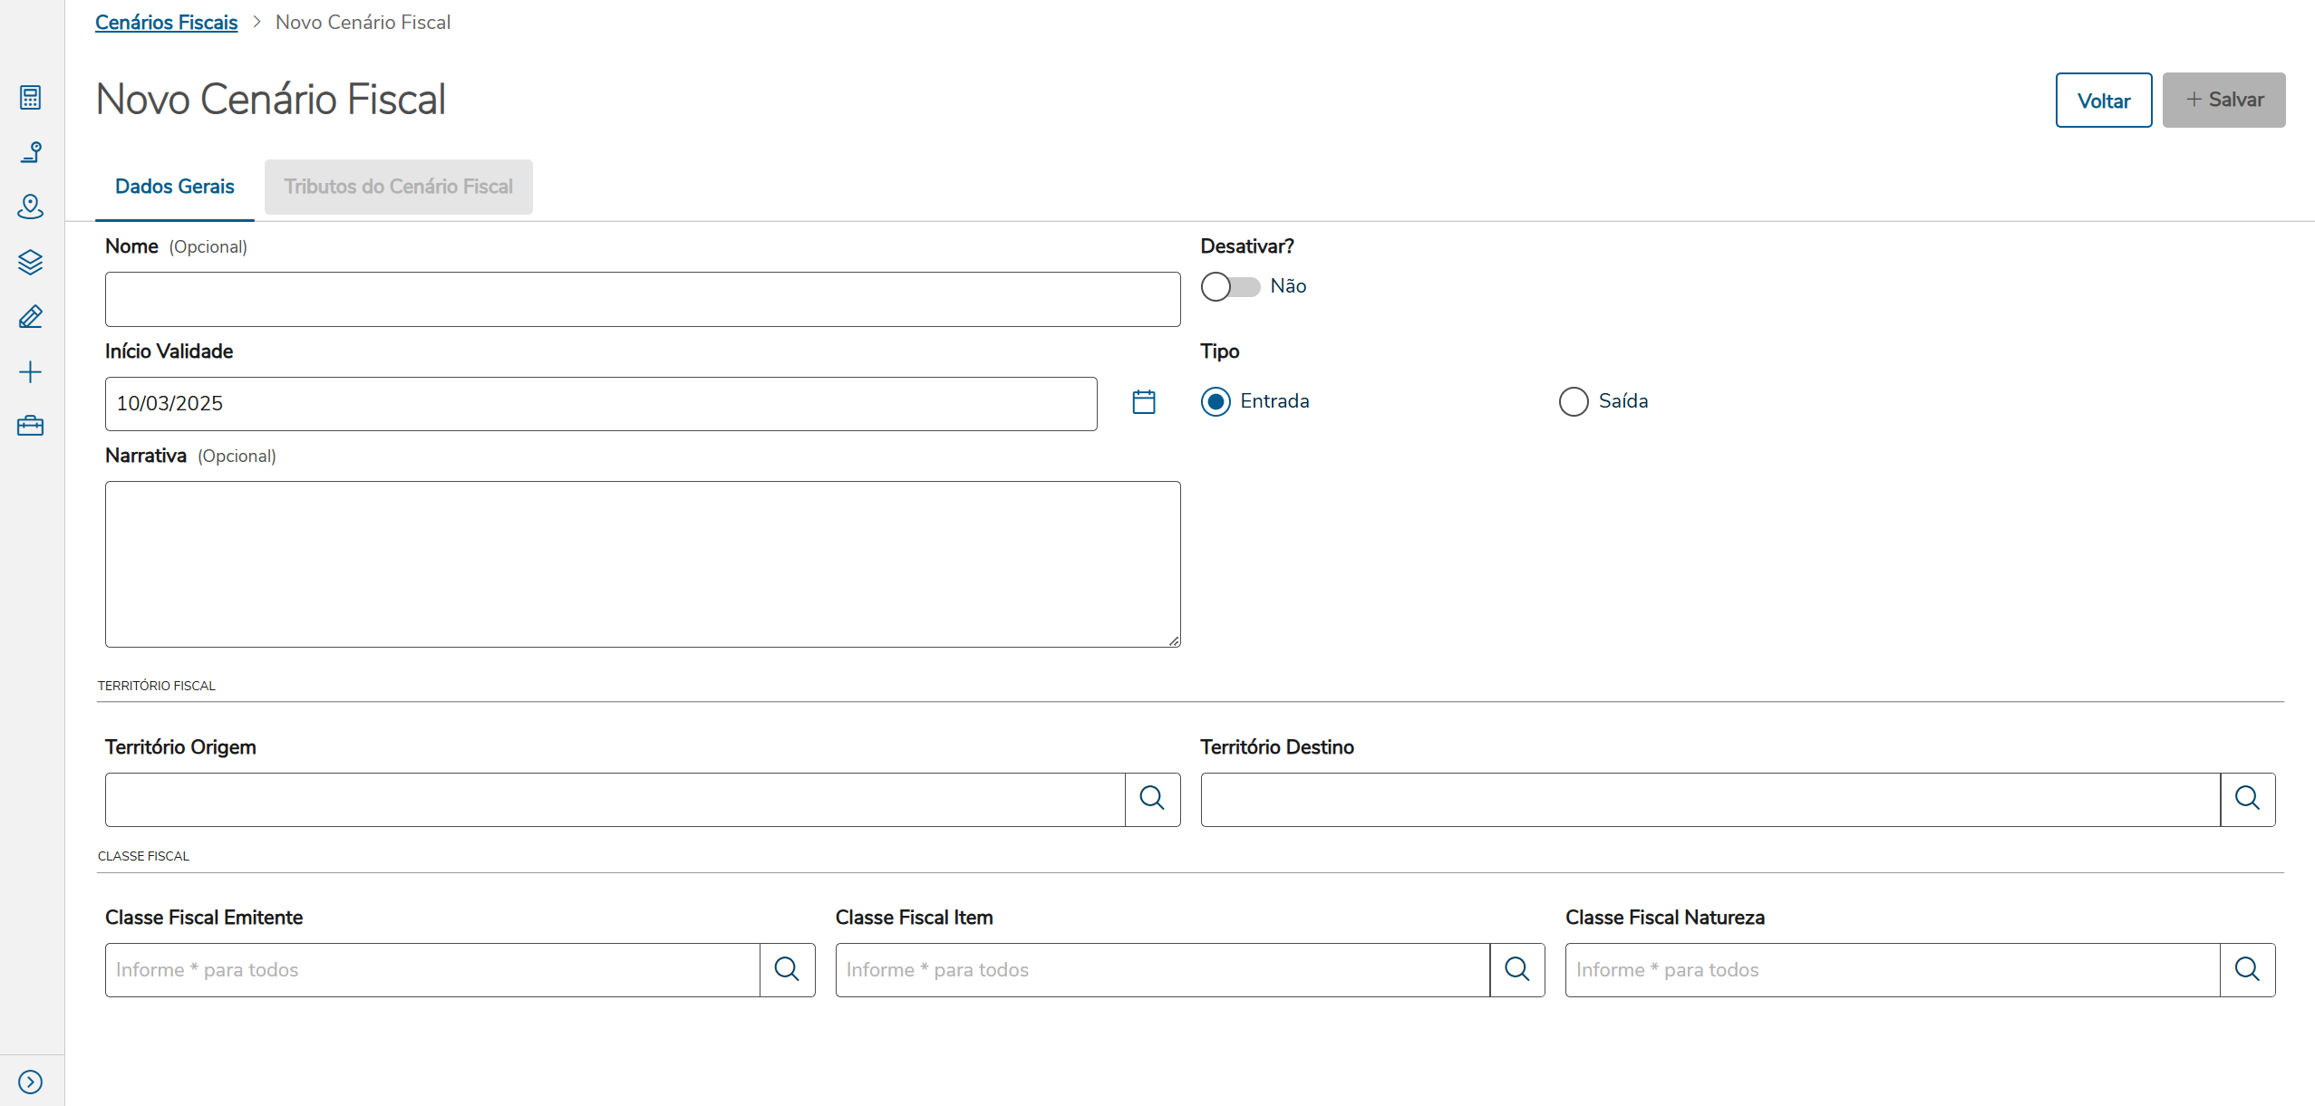Screen dimensions: 2315x1106
Task: Search Território Origem with the magnifier icon
Action: click(x=1152, y=799)
